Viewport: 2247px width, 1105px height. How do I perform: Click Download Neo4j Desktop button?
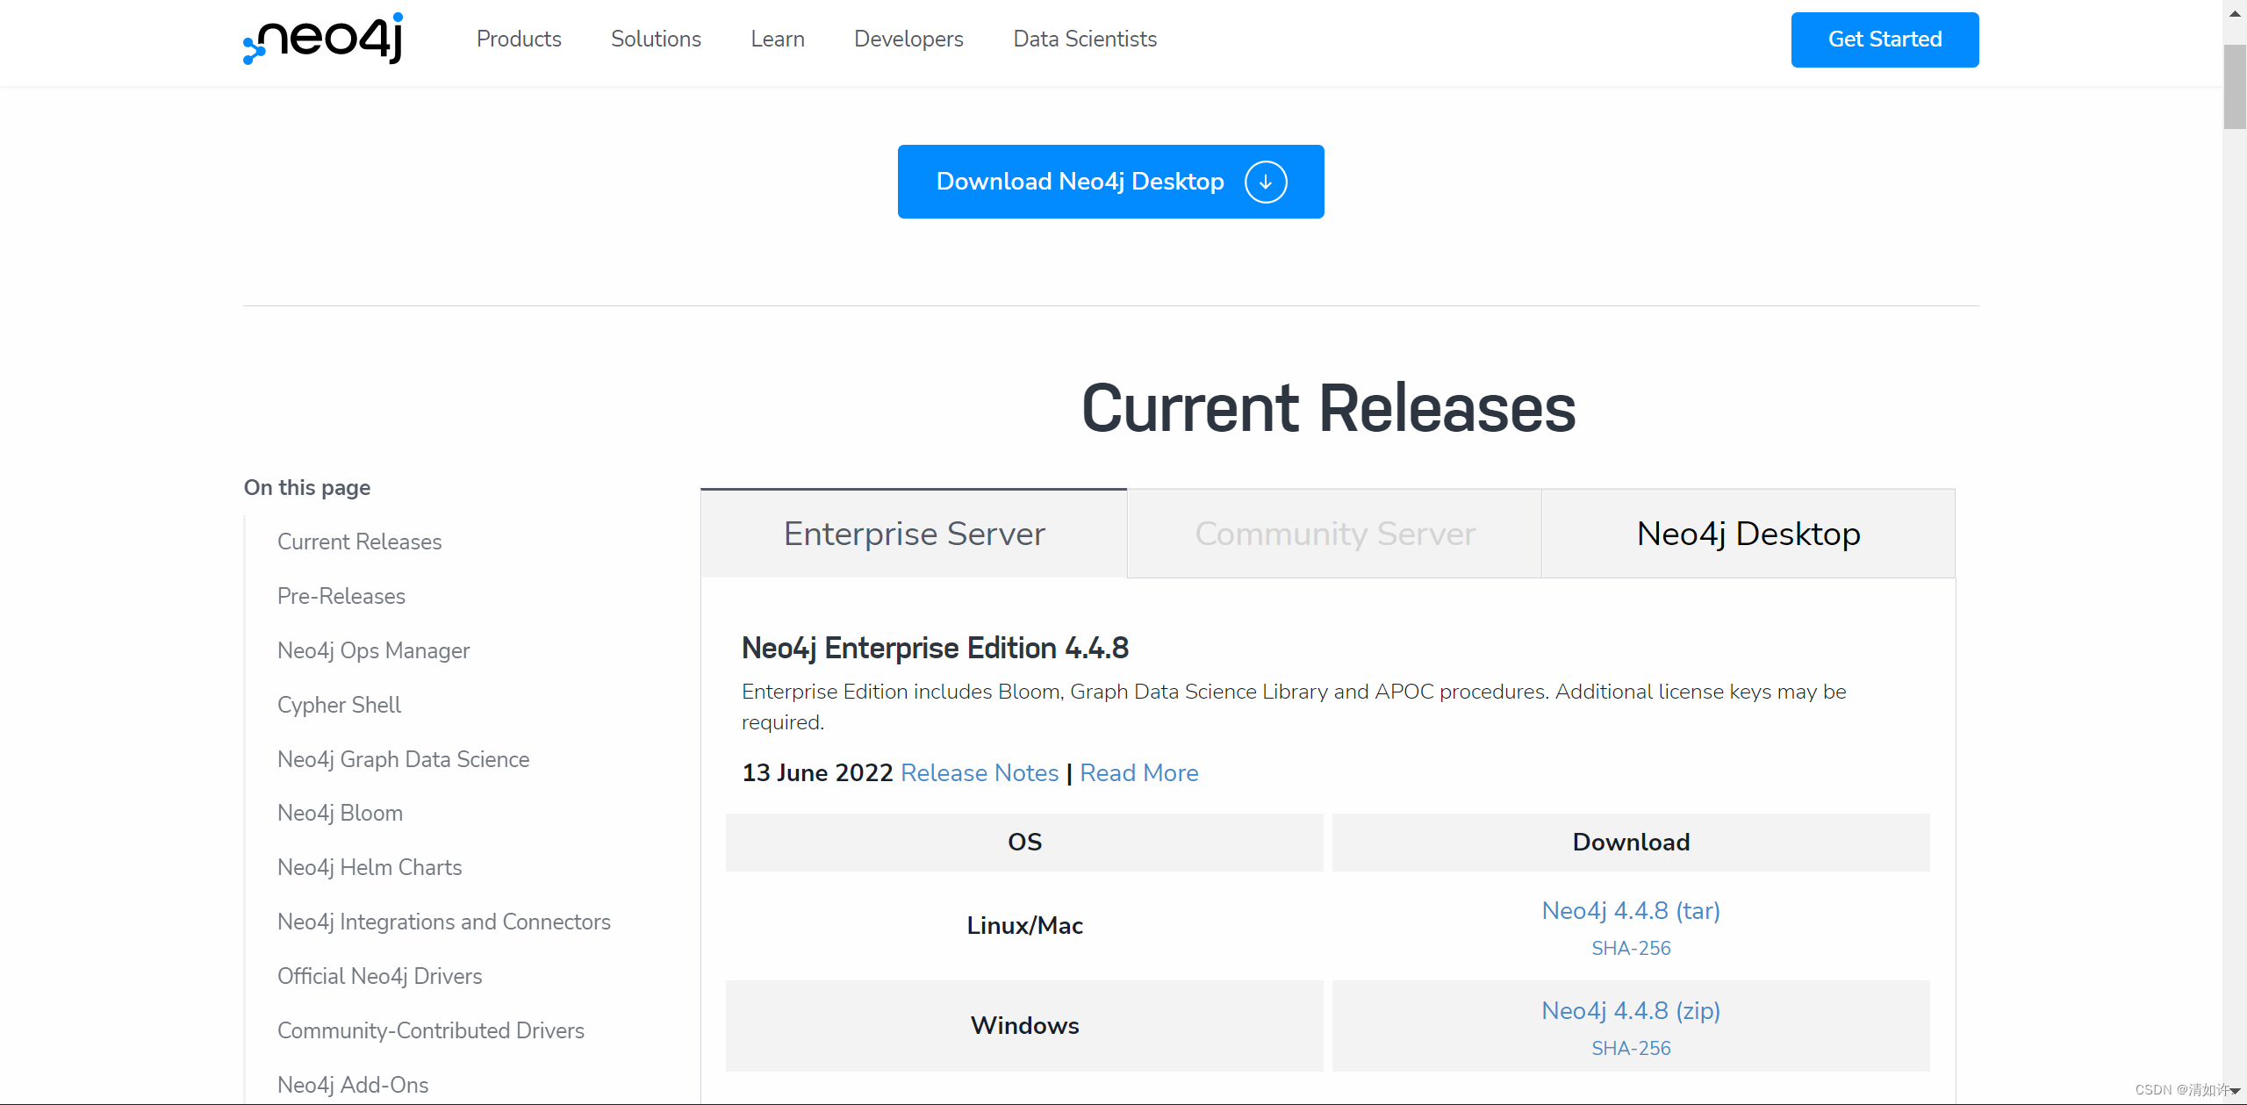click(x=1110, y=182)
